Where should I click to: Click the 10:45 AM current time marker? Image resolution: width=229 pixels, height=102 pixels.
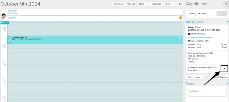tap(5, 23)
